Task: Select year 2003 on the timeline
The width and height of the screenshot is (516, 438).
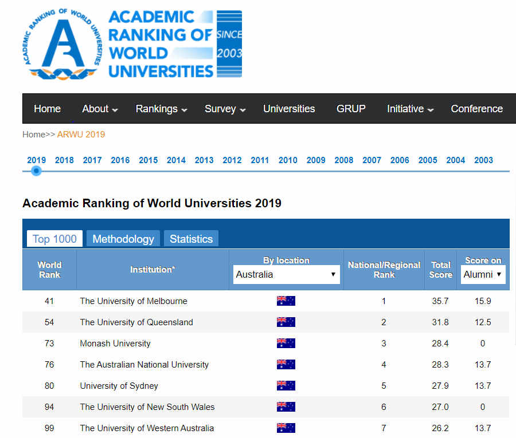Action: point(483,160)
